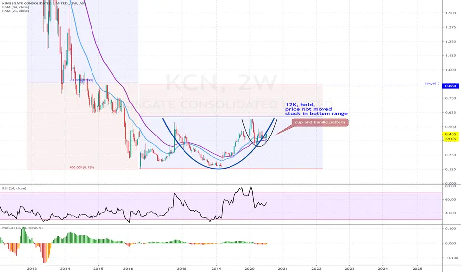Click -0.100 on the MACD axis

point(451,258)
